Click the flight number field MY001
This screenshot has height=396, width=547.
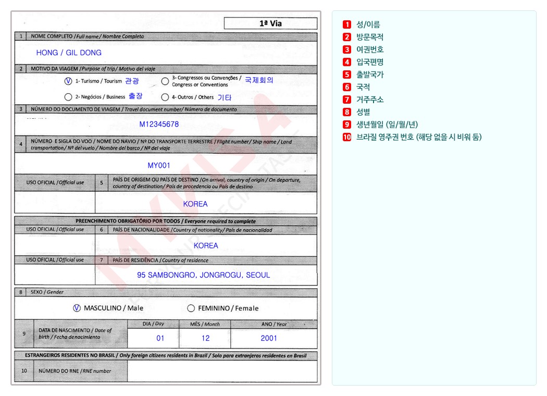pos(166,164)
